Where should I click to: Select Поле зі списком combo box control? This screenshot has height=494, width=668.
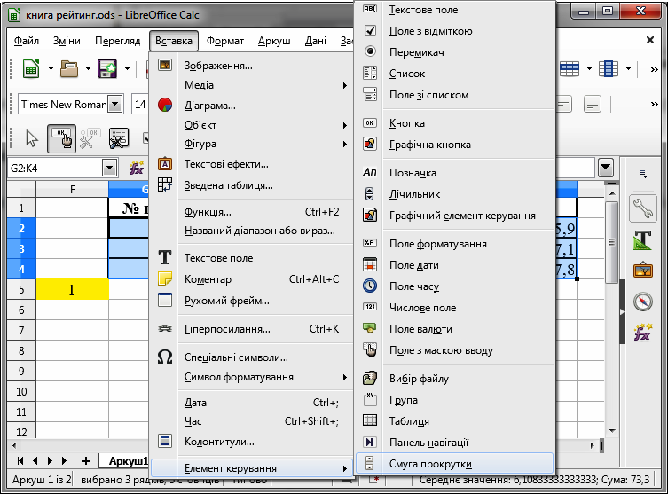454,95
